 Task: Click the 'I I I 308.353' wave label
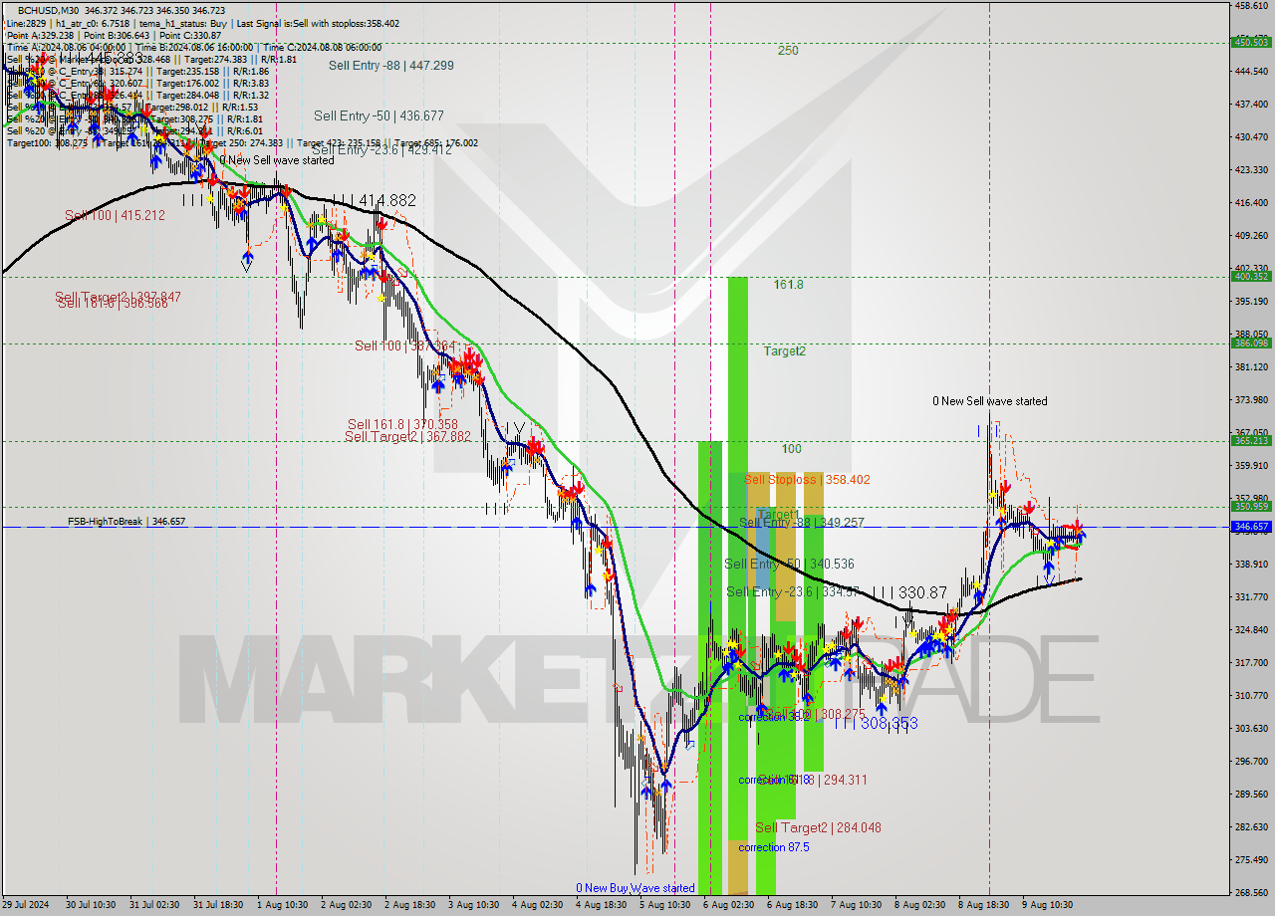point(876,723)
